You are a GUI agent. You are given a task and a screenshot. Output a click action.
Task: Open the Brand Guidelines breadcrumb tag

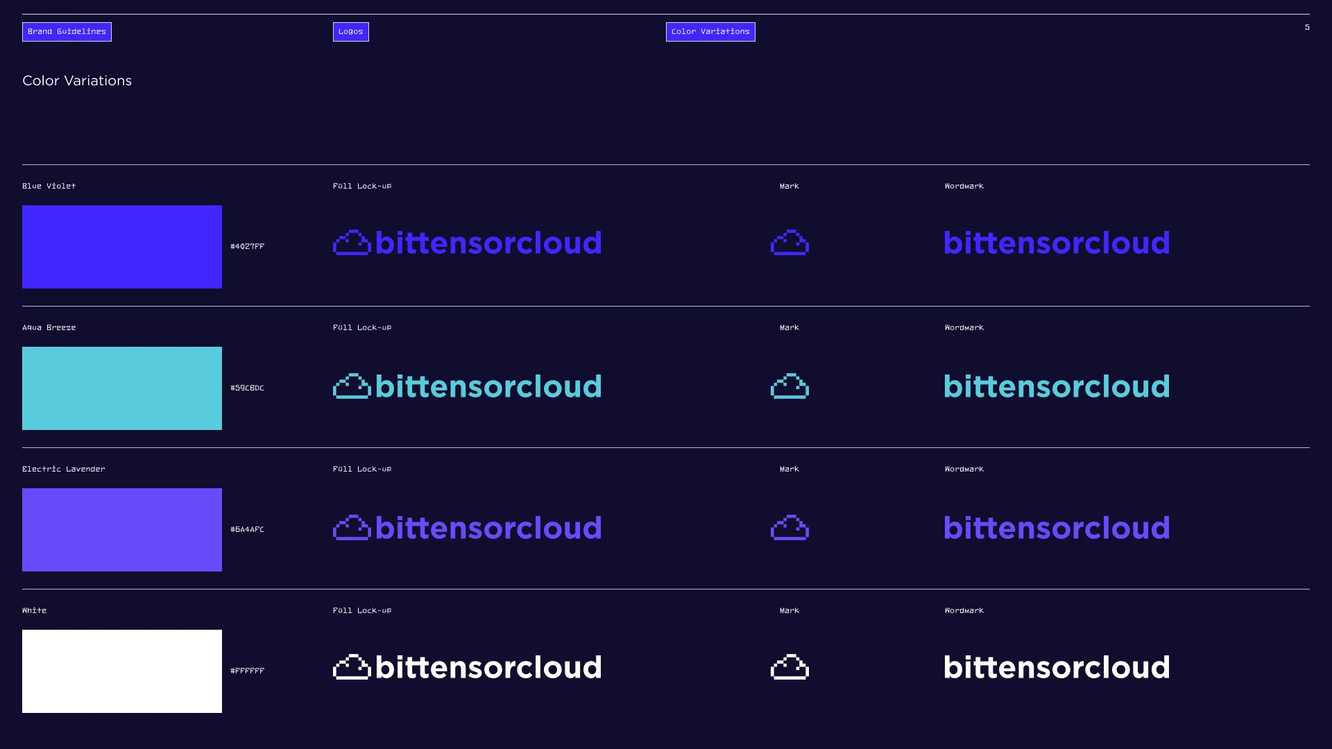[x=67, y=32]
